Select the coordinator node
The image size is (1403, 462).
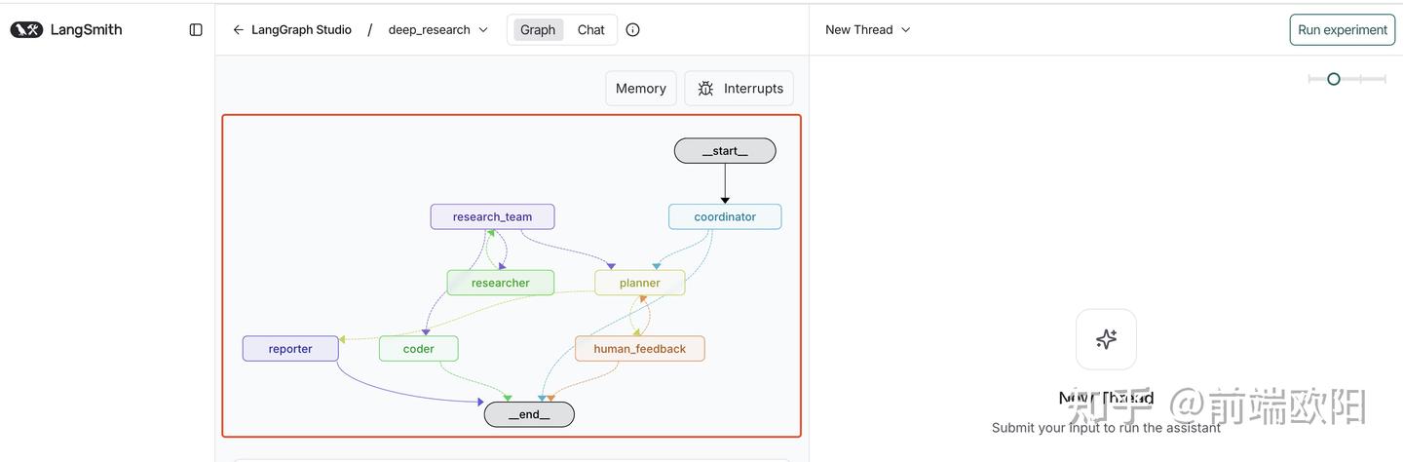click(x=725, y=216)
